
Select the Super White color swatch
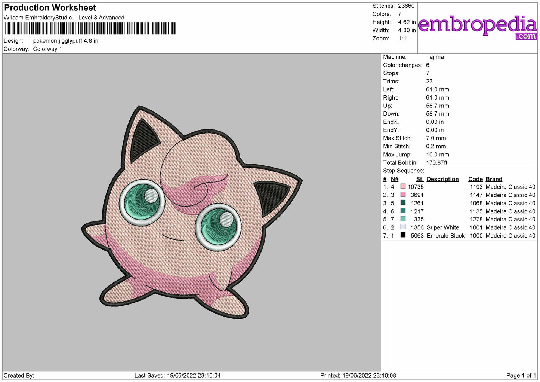point(403,227)
